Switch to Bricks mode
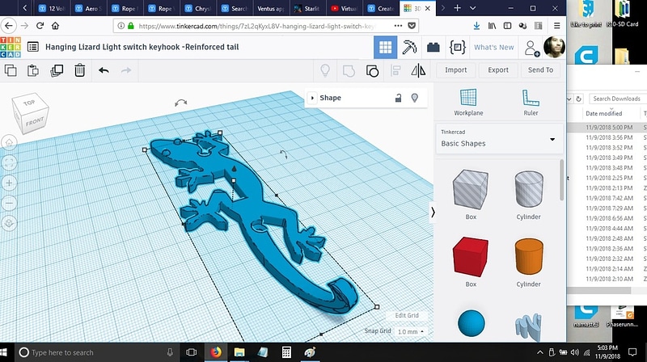Screen dimensions: 647x362 [433, 47]
